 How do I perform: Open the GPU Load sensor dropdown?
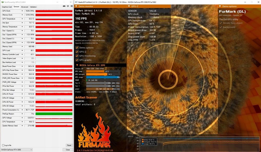pos(22,50)
